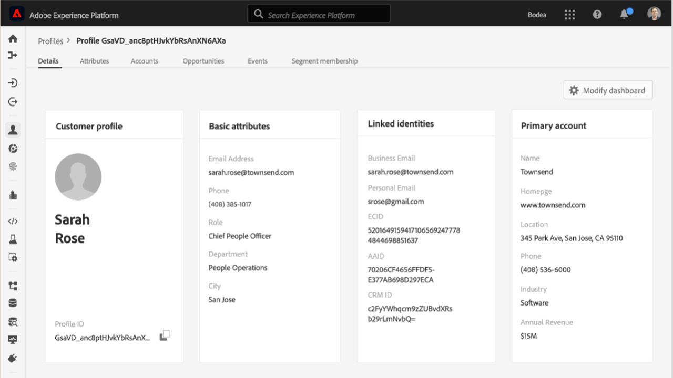The image size is (673, 378).
Task: Switch to the Accounts tab
Action: (145, 61)
